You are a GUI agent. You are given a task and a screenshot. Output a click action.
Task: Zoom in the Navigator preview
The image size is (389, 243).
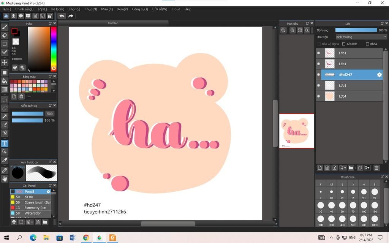[x=293, y=30]
